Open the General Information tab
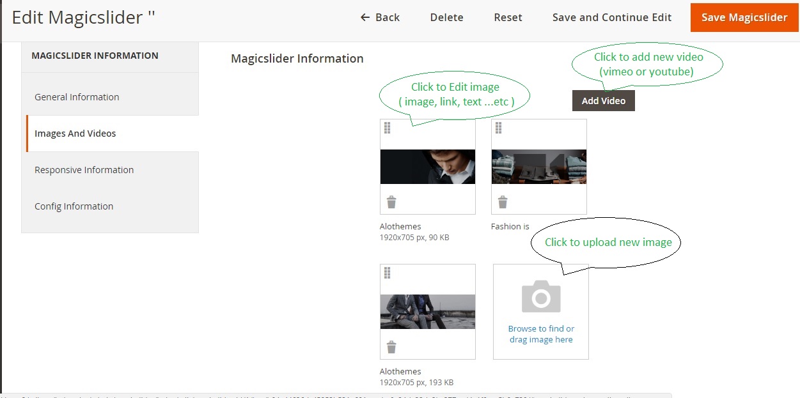800x398 pixels. (x=77, y=97)
